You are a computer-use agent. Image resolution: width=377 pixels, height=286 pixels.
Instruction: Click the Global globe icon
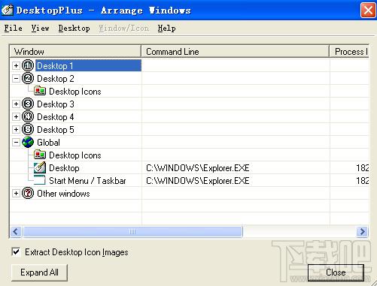pyautogui.click(x=28, y=142)
